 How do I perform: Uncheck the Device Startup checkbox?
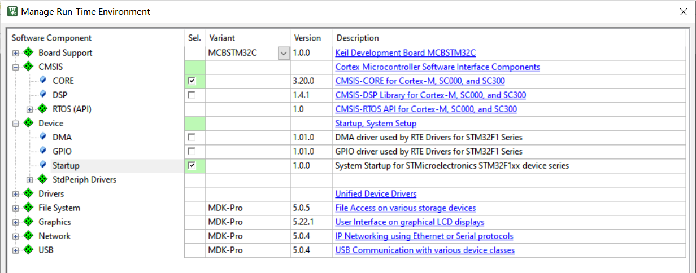tap(192, 166)
